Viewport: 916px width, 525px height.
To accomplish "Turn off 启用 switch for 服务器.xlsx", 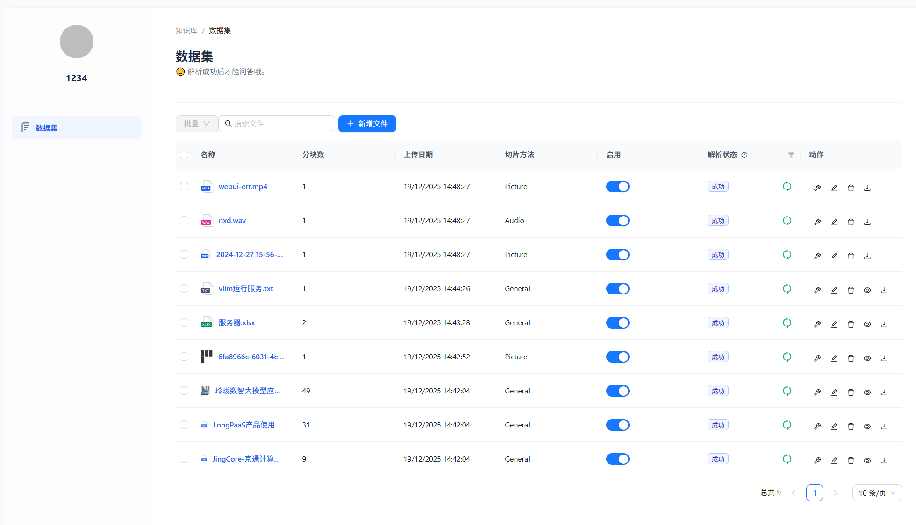I will pos(617,322).
